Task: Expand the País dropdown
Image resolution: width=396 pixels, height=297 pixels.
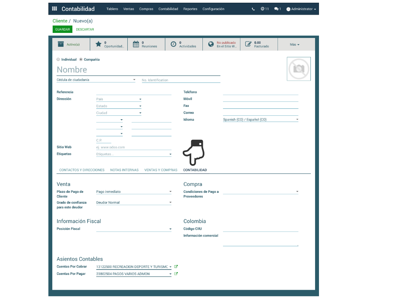Action: (118, 99)
